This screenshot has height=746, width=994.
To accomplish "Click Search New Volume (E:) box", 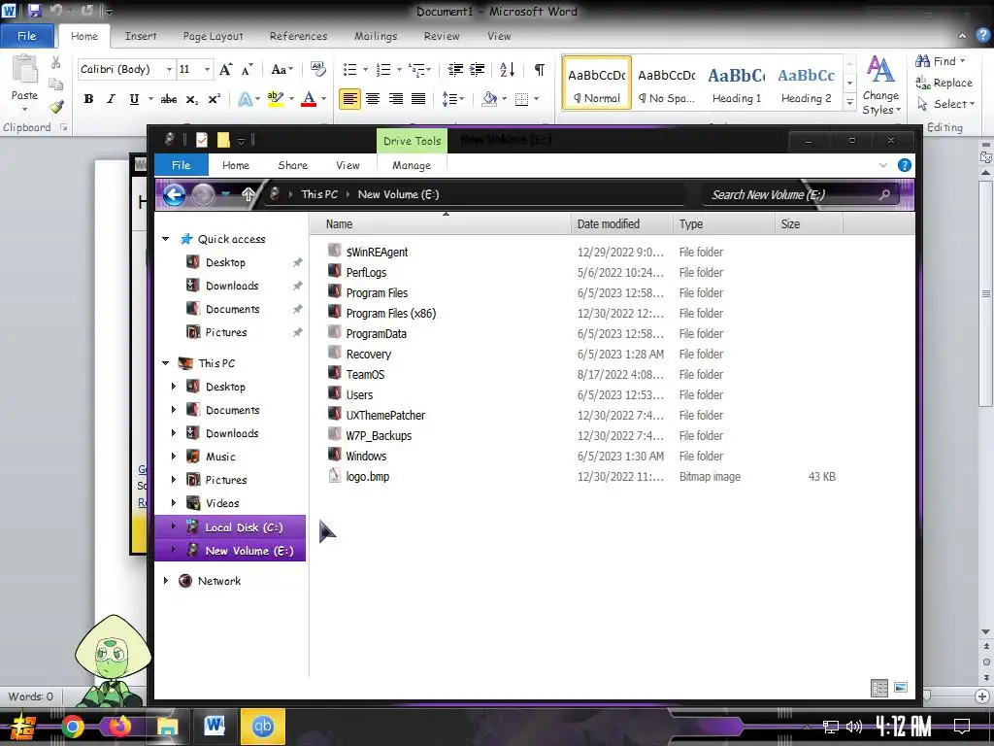I will click(801, 194).
